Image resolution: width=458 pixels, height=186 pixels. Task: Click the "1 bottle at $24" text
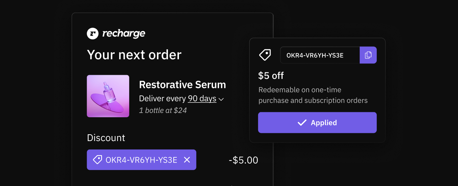click(x=163, y=110)
